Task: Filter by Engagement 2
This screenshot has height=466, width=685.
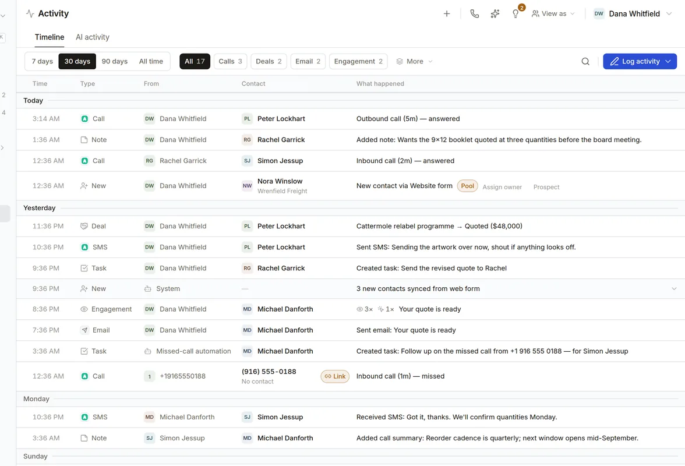Action: (x=358, y=62)
